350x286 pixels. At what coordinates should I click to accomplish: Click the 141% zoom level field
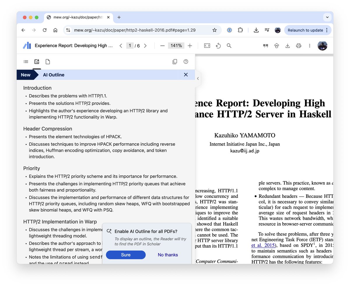click(176, 46)
